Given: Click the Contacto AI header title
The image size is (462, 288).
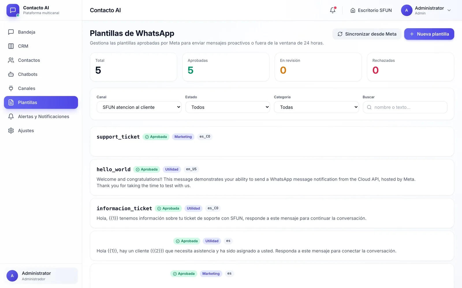Looking at the screenshot, I should coord(105,10).
